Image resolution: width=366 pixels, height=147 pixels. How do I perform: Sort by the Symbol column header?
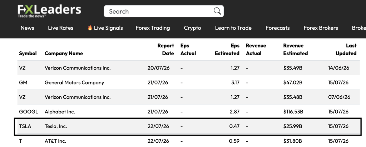28,54
